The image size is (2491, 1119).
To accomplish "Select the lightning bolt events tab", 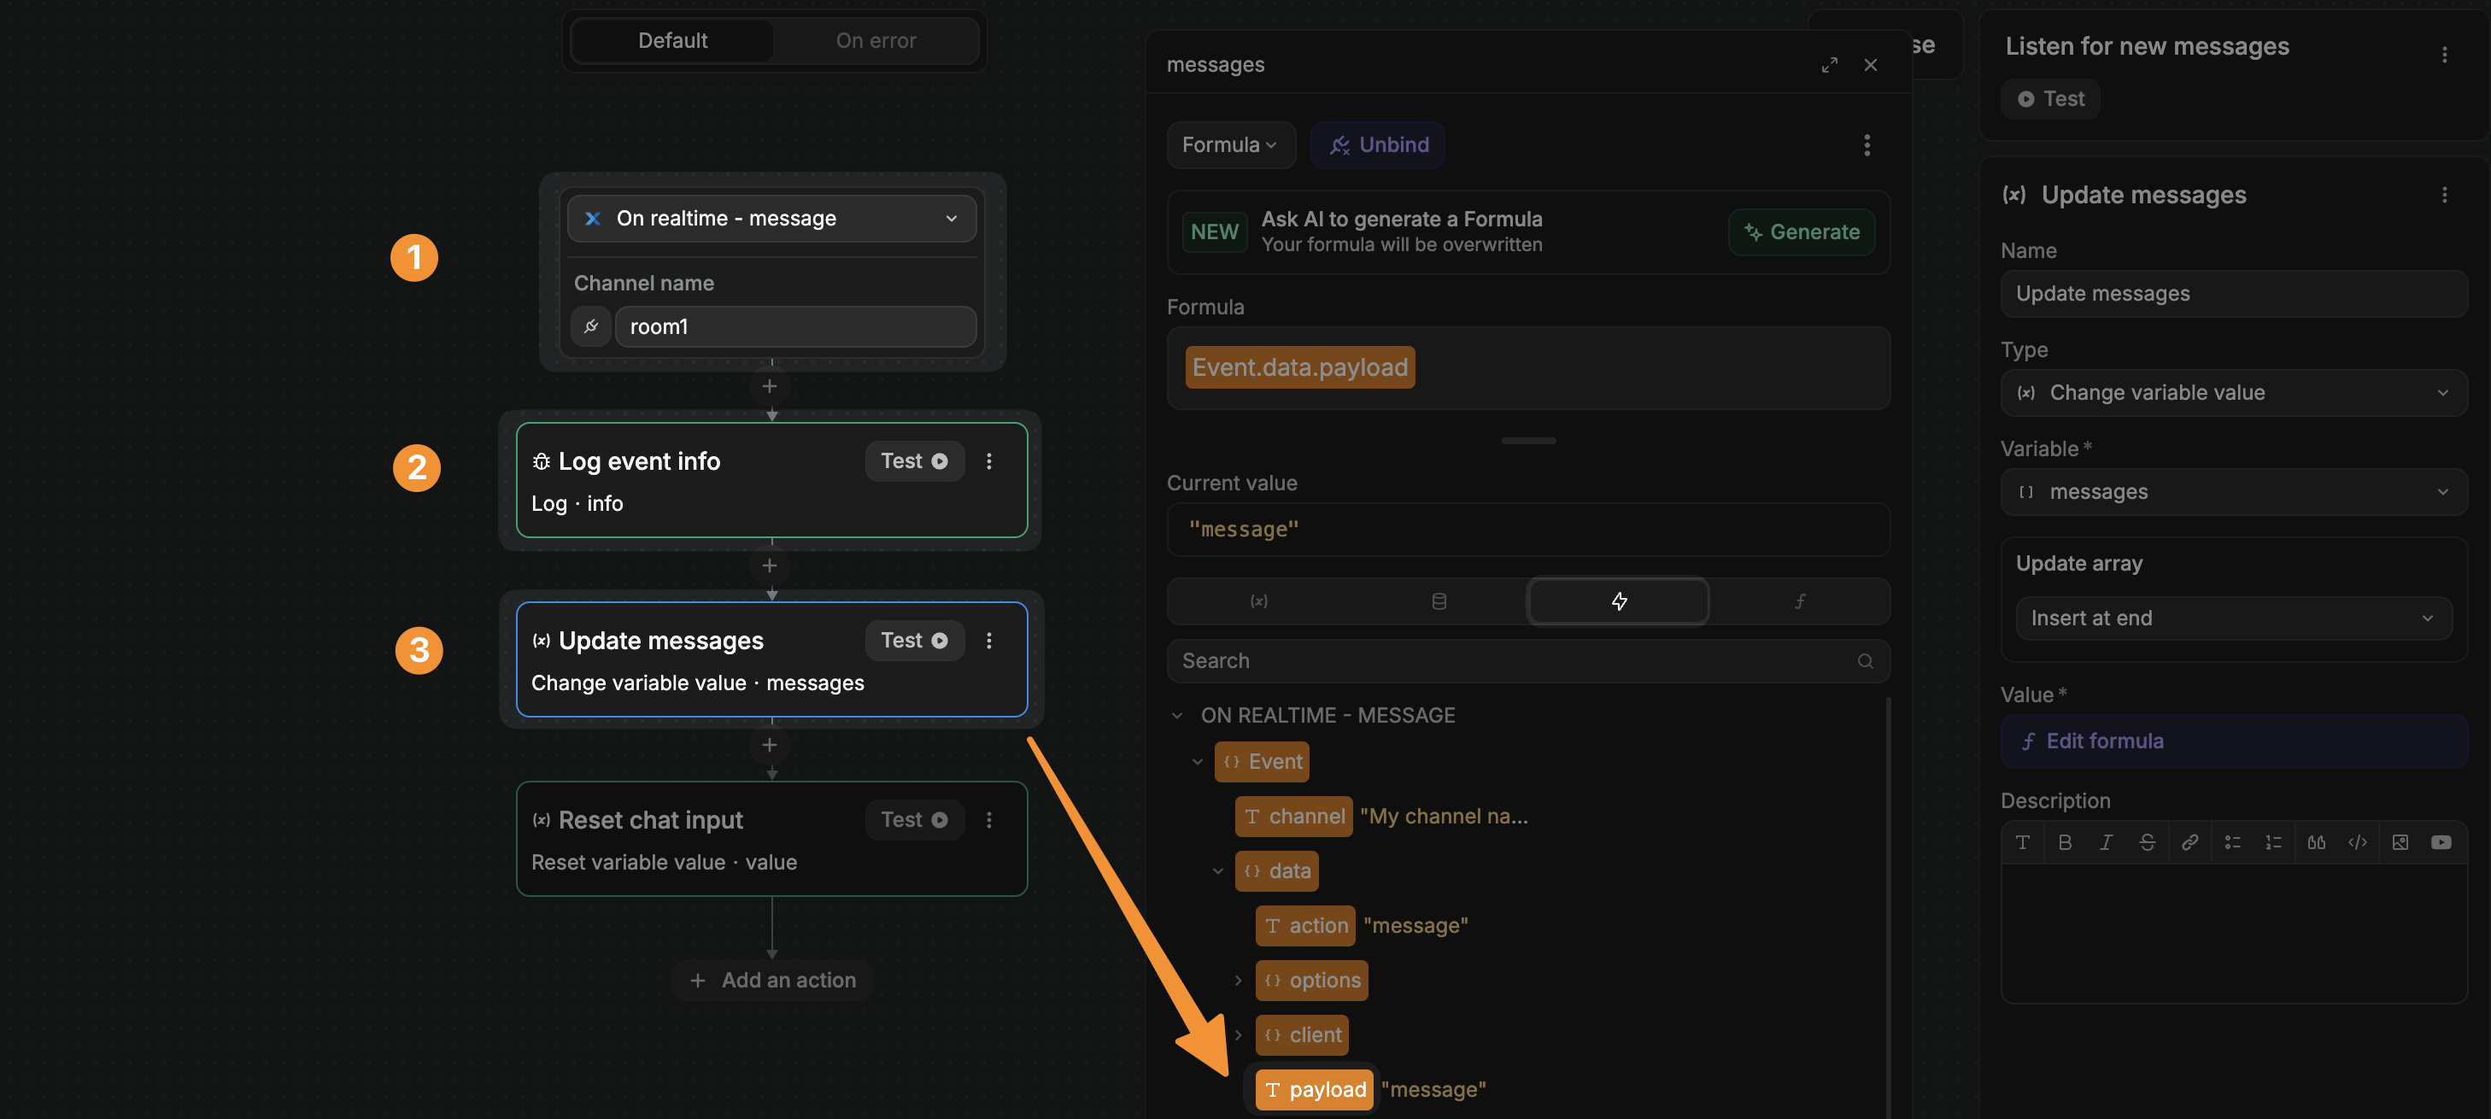I will coord(1619,601).
